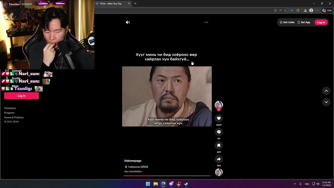Switch to Microsoft Edge in the taskbar
The height and width of the screenshot is (188, 334).
tap(163, 184)
